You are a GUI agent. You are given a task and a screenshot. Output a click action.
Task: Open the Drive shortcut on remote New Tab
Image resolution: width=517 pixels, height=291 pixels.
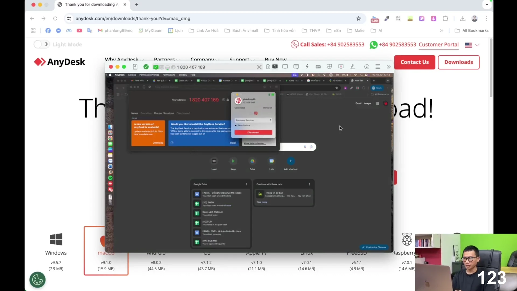[x=252, y=164]
